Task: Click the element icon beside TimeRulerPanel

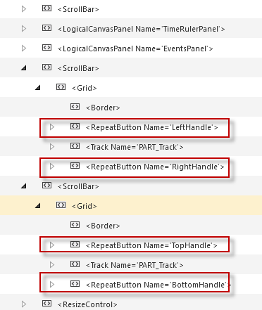Action: pos(46,28)
